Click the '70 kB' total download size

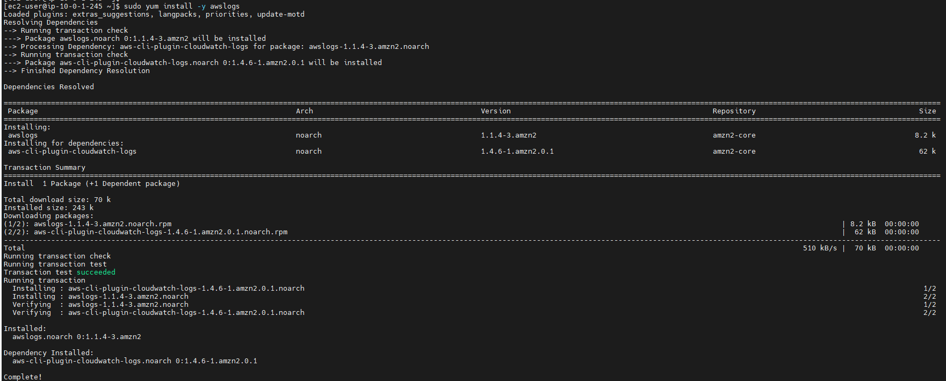point(865,248)
